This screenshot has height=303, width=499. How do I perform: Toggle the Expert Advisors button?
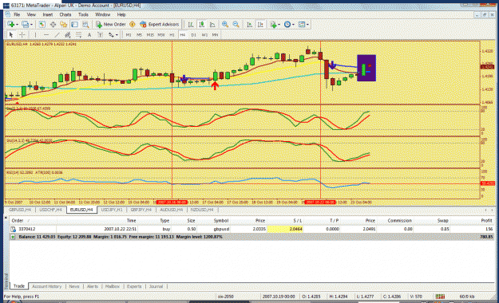(x=160, y=24)
